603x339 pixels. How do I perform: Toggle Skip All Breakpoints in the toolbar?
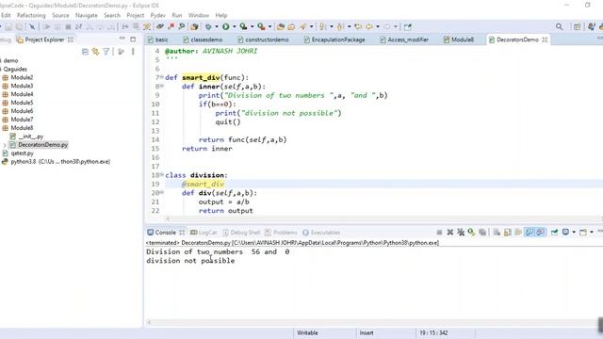pyautogui.click(x=32, y=26)
